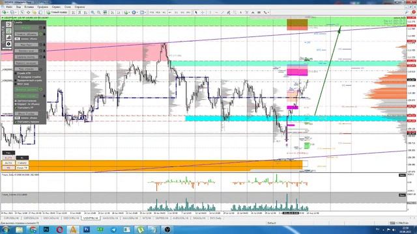417x234 pixels.
Task: Open OBS Studio from the taskbar
Action: tap(167, 229)
